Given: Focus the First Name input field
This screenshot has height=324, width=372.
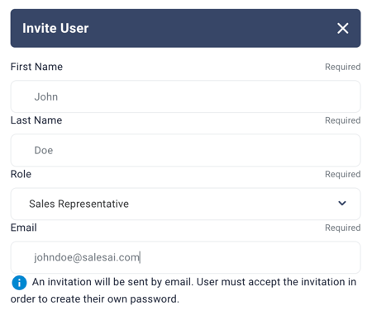Looking at the screenshot, I should click(x=185, y=96).
